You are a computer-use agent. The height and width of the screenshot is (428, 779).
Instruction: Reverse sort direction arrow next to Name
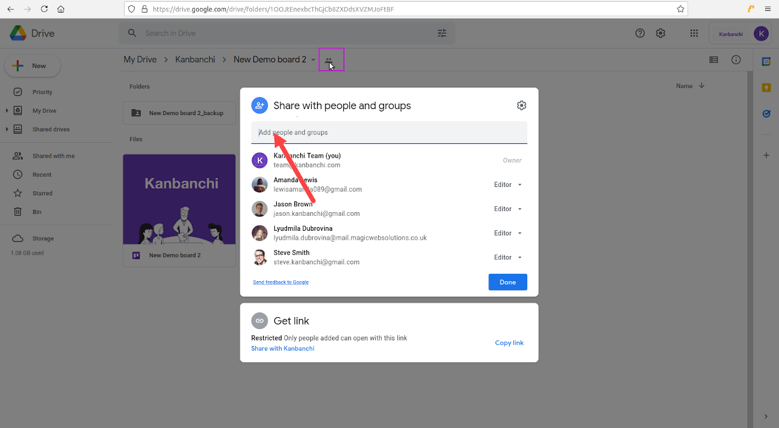pos(702,86)
